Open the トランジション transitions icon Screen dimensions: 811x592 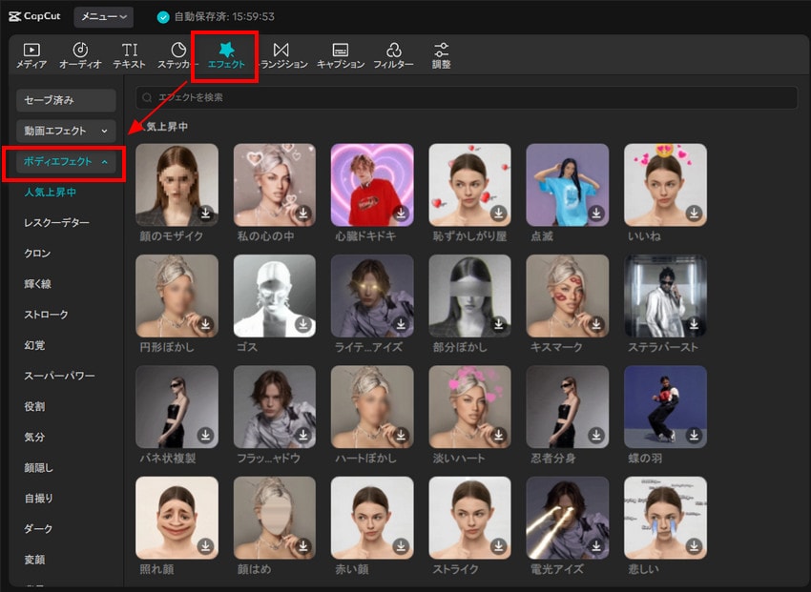pos(281,50)
